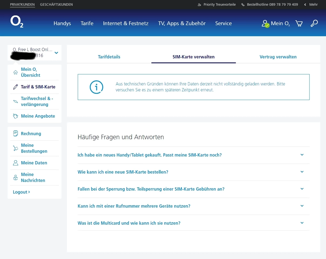Open question 'Kann ich mit einer Rufnummer mehrere Geräte nutzen?'
Viewport: 326px width, 259px height.
point(134,206)
